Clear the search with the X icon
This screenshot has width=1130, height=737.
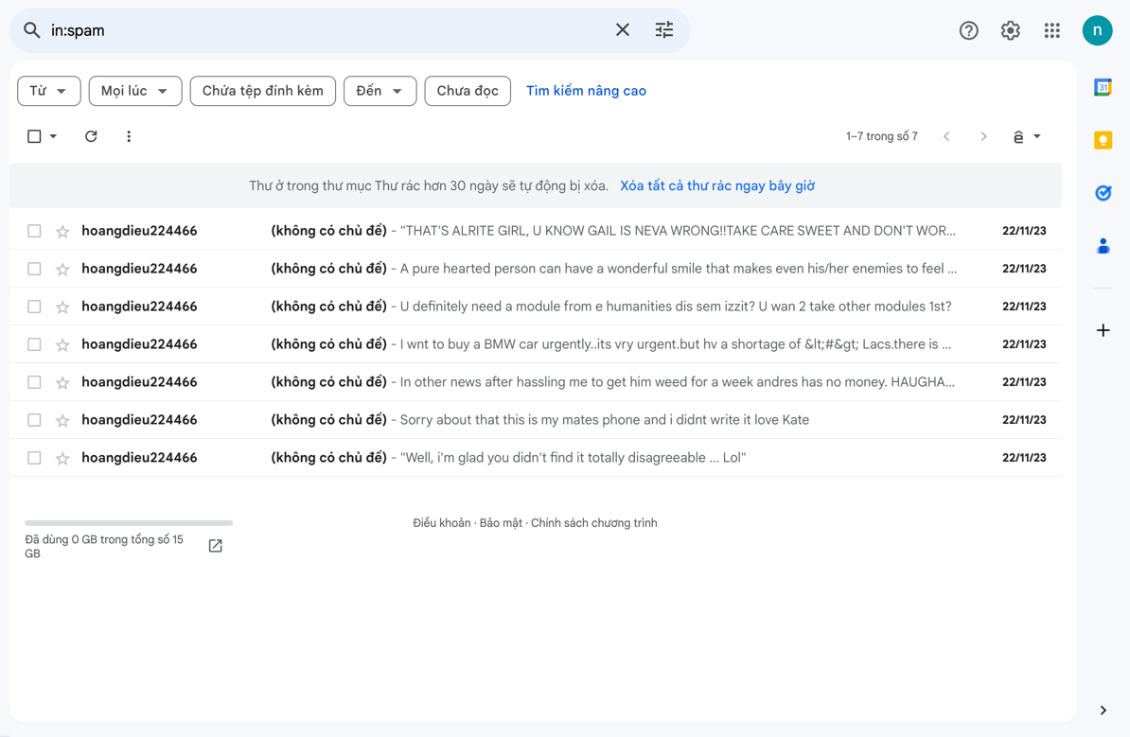point(622,30)
